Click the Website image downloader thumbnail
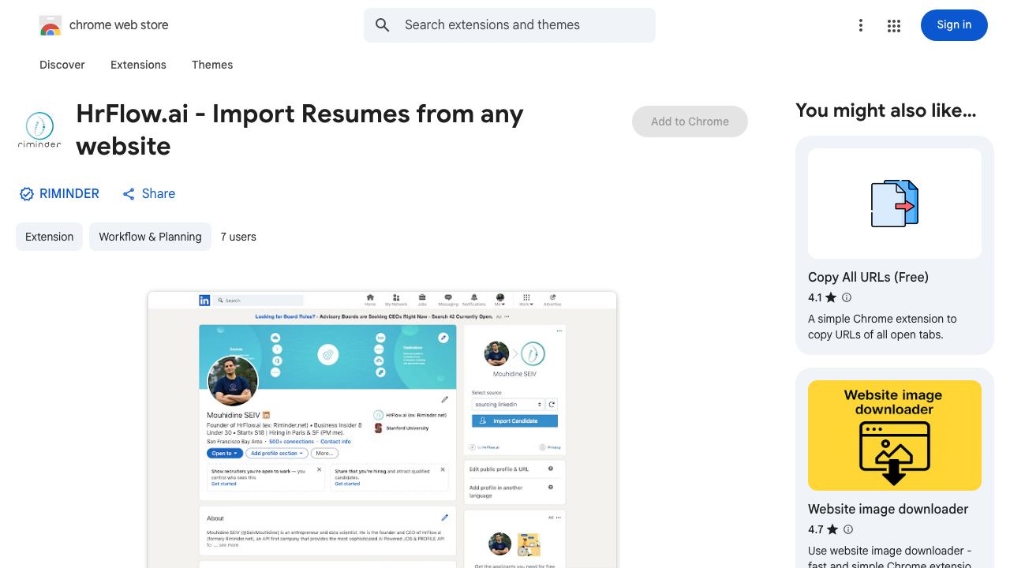Image resolution: width=1010 pixels, height=568 pixels. [895, 435]
